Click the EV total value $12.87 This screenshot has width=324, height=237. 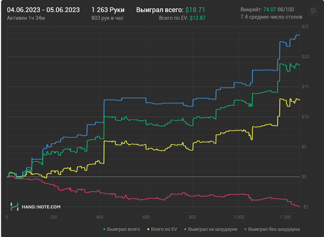pos(198,18)
